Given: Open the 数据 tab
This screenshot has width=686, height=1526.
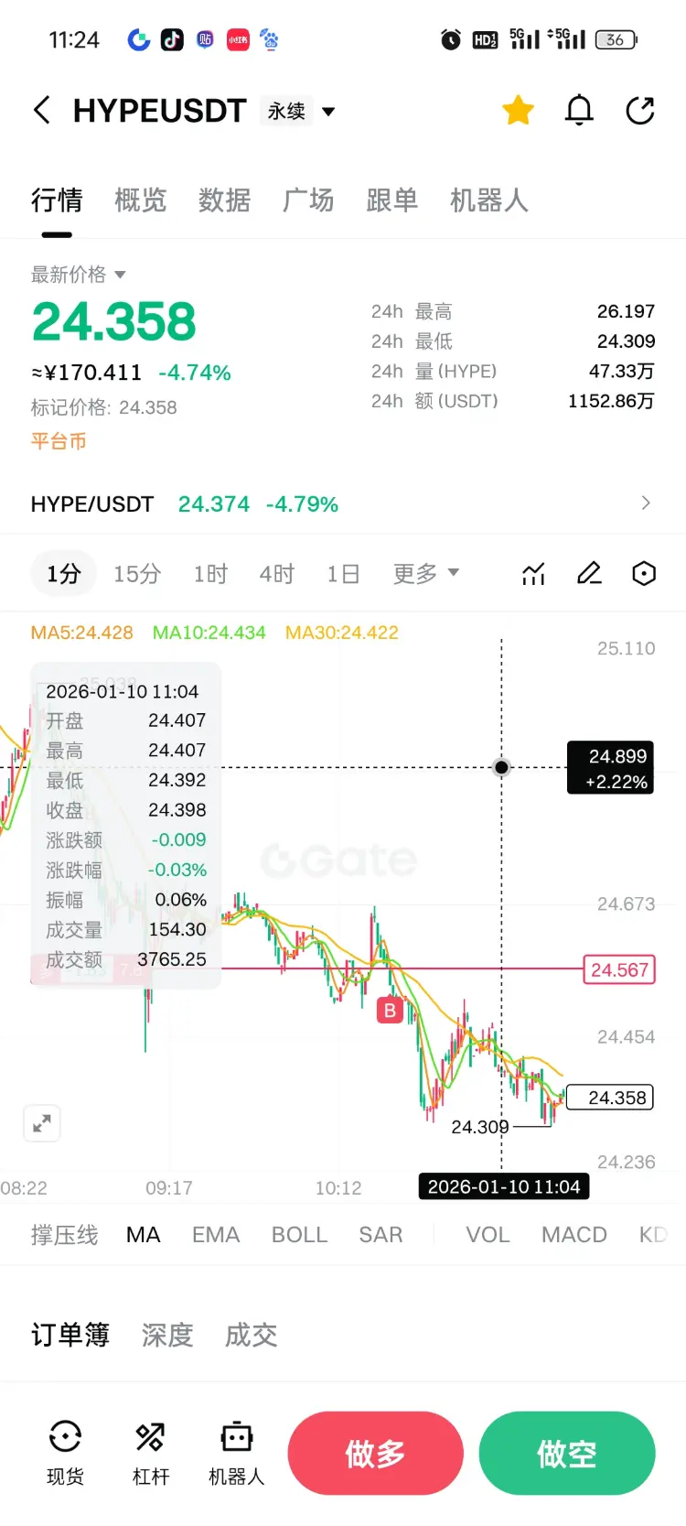Looking at the screenshot, I should tap(225, 200).
